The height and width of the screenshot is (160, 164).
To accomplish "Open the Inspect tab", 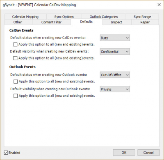I will click(x=116, y=22).
